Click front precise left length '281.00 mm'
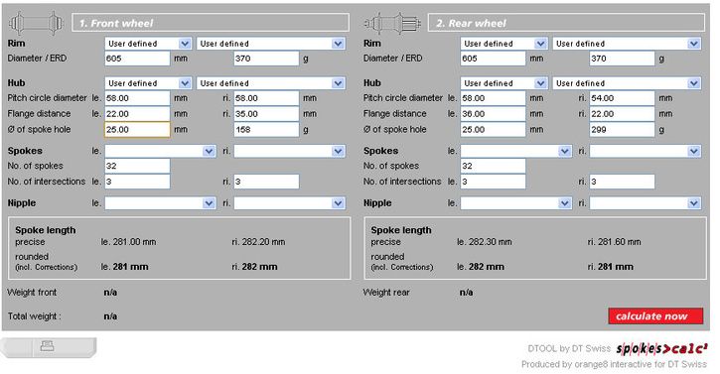 (x=134, y=242)
